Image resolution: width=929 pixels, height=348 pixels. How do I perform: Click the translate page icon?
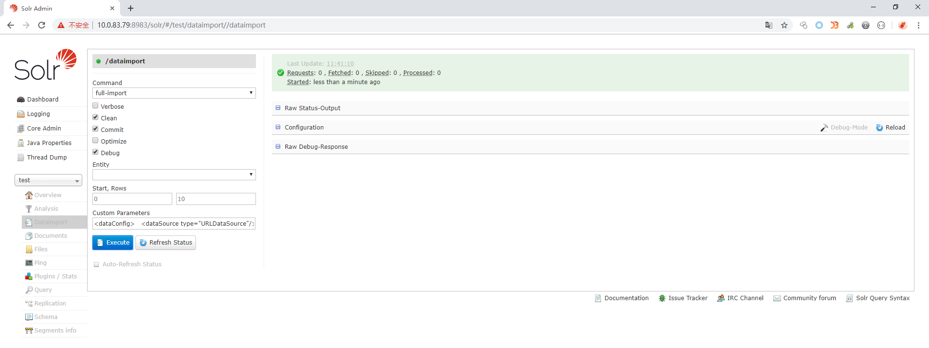tap(769, 25)
